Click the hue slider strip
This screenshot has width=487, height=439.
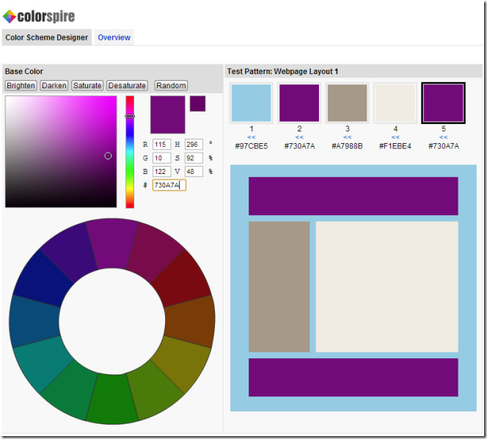click(x=130, y=151)
